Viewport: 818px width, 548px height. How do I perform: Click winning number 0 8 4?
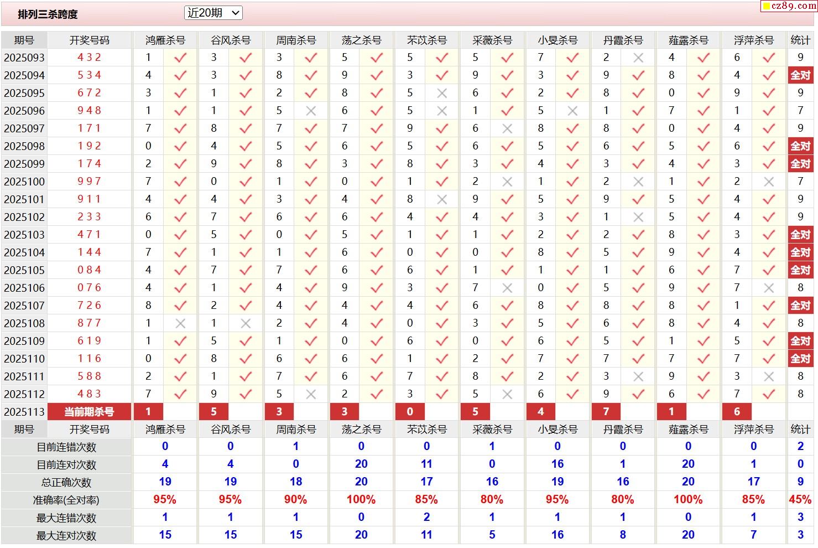89,270
